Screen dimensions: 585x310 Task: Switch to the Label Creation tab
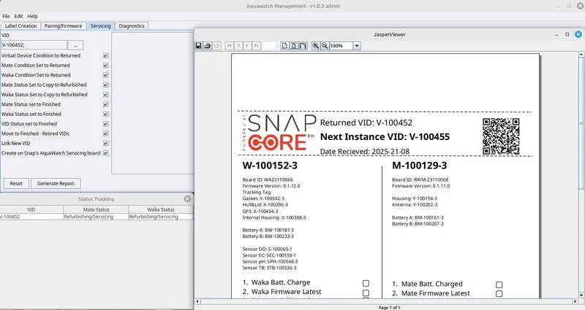click(21, 26)
